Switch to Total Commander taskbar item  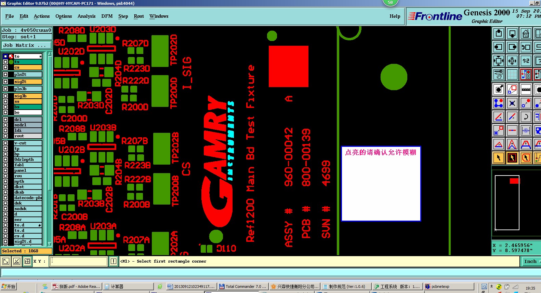pyautogui.click(x=243, y=287)
